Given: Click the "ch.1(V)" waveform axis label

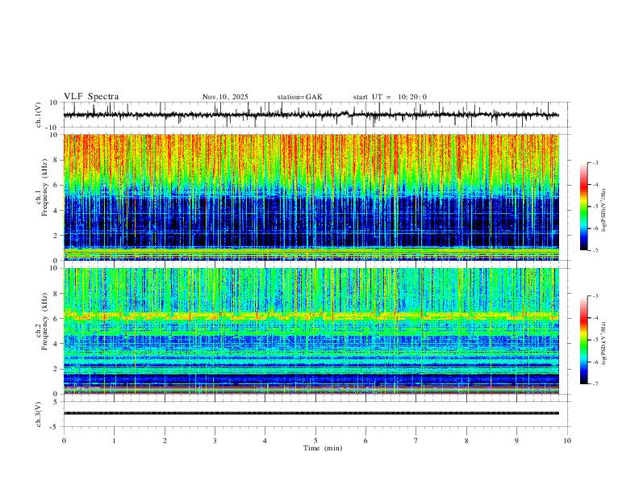Looking at the screenshot, I should click(39, 115).
